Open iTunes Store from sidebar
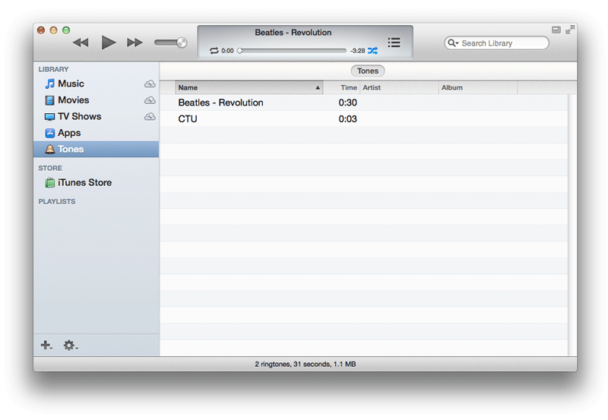 (84, 182)
